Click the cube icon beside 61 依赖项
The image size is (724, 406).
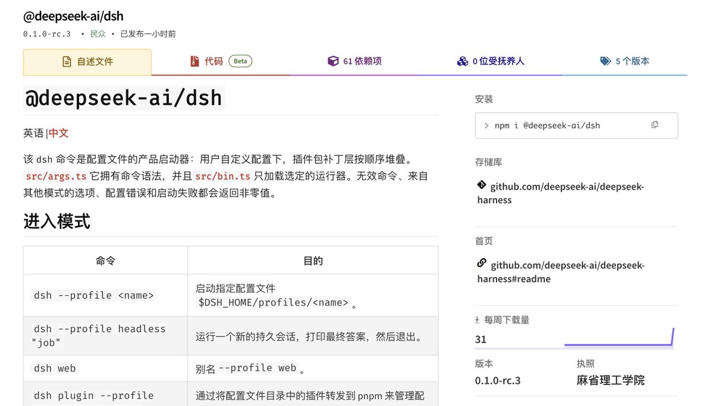[x=333, y=61]
